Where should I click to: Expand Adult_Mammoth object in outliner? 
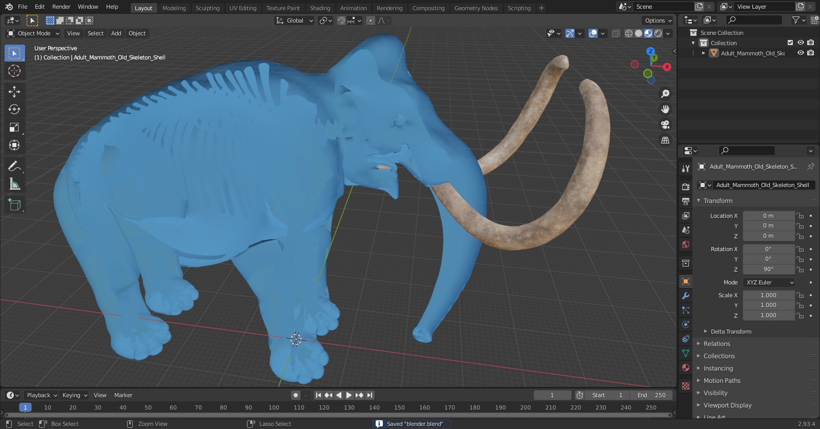pyautogui.click(x=704, y=53)
